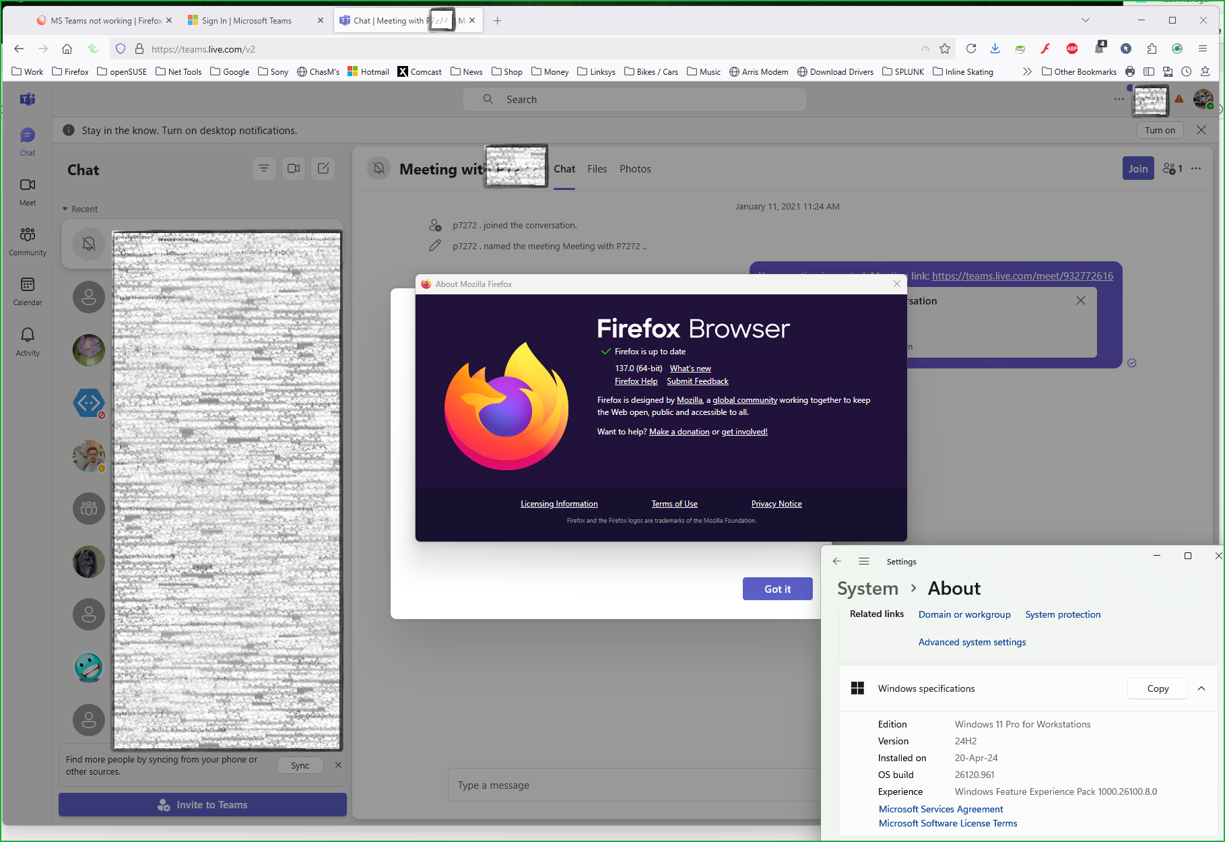Screen dimensions: 1225x842
Task: Select the Chat tab in meeting
Action: pyautogui.click(x=564, y=169)
